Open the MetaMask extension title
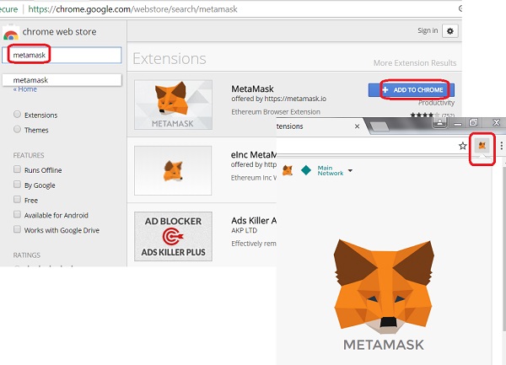 click(252, 89)
